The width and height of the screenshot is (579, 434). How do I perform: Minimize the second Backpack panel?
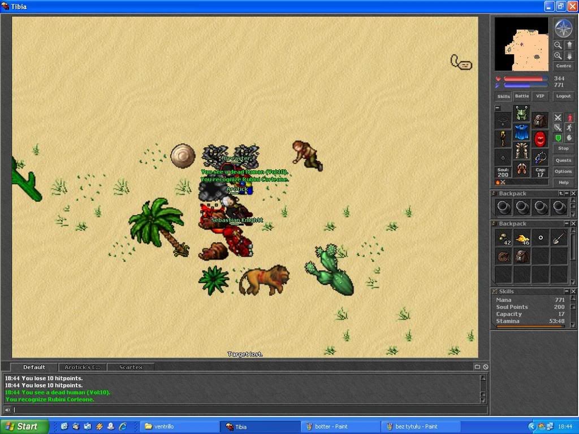(x=567, y=224)
